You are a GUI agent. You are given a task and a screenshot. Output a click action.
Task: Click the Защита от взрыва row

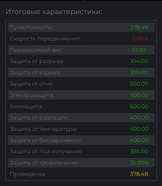coord(81,72)
